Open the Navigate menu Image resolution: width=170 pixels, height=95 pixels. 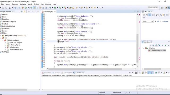(23, 4)
